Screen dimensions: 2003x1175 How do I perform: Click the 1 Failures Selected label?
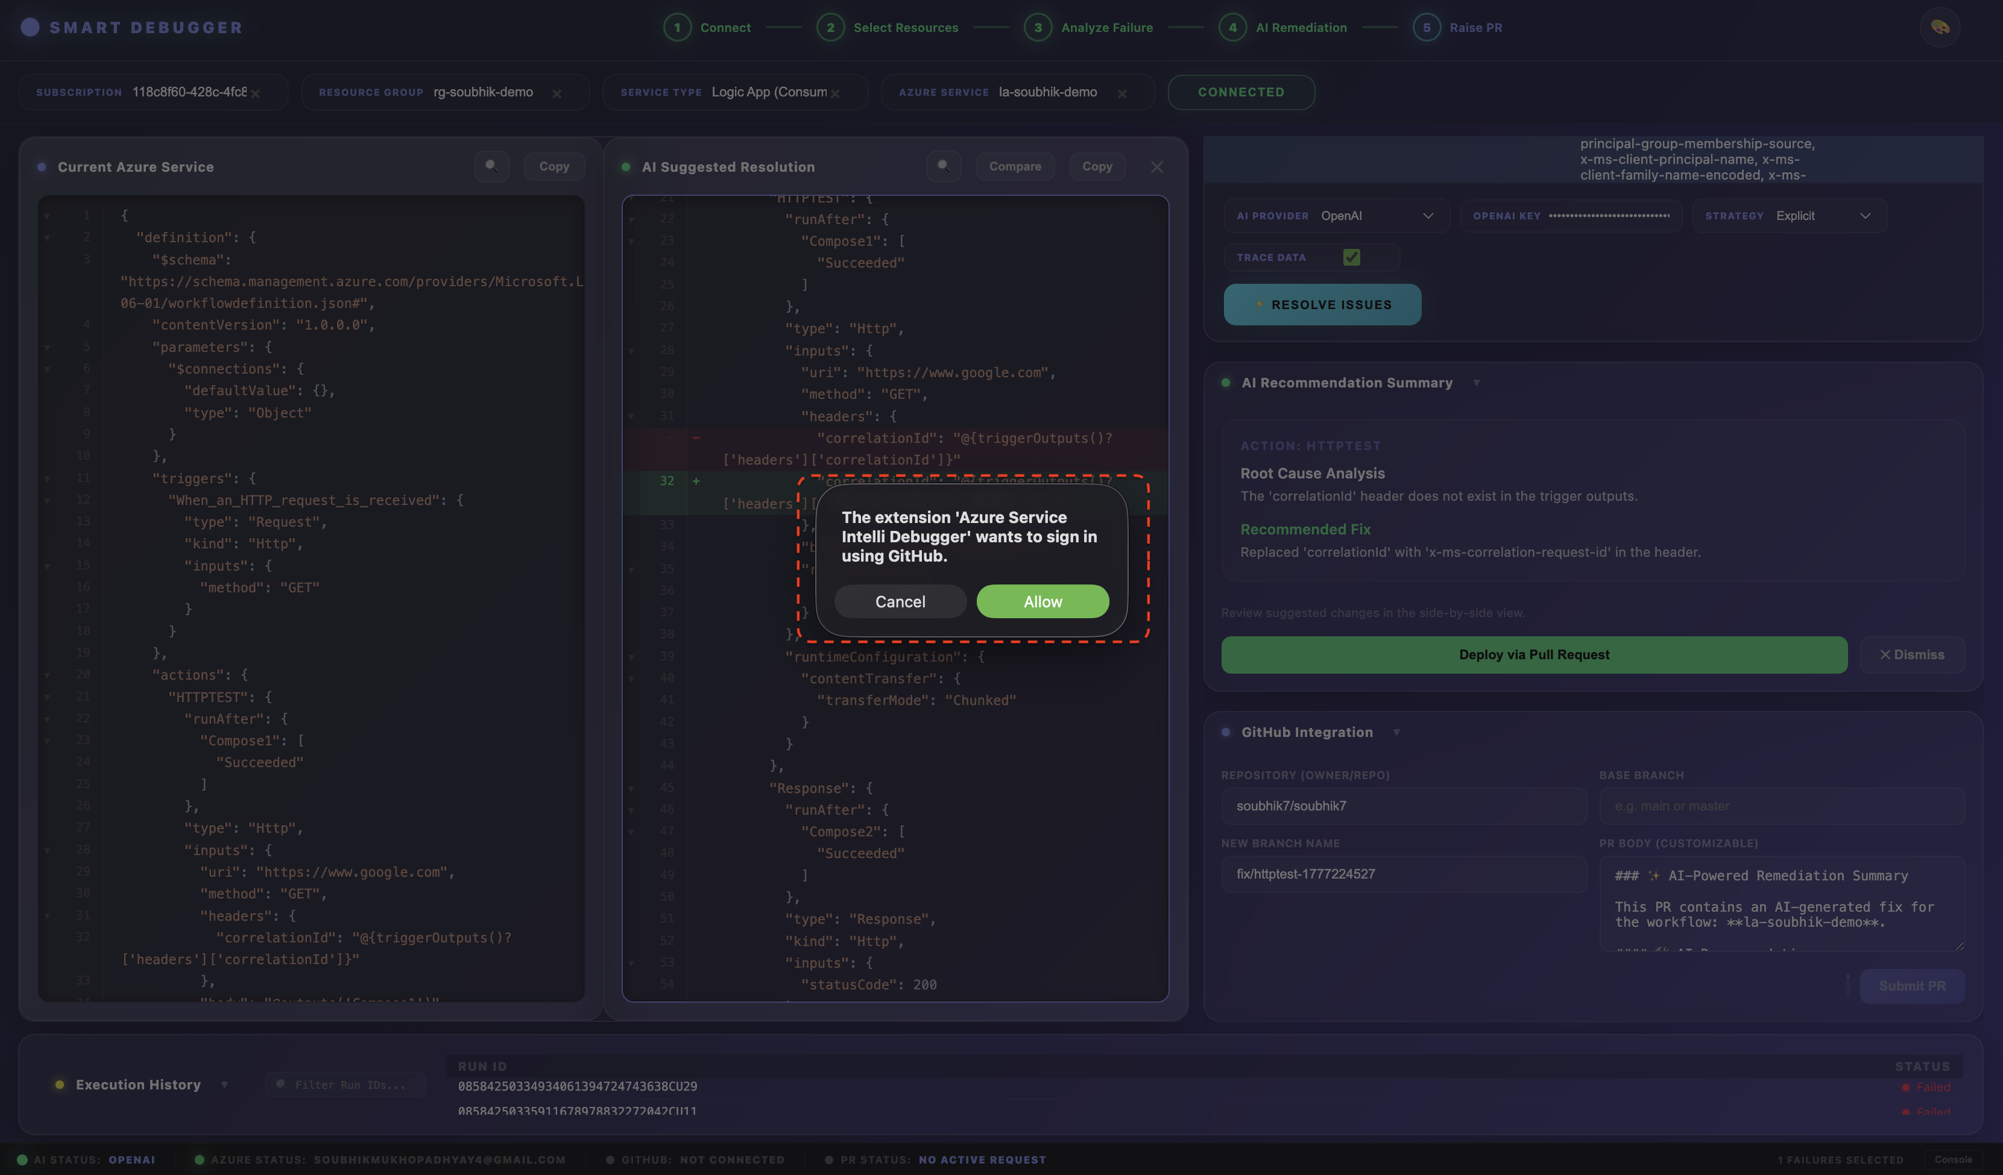point(1840,1160)
